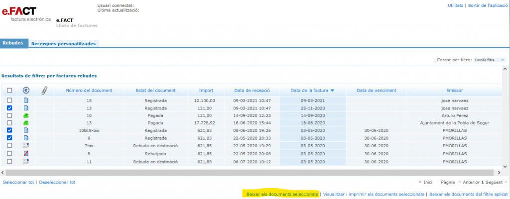
Task: Switch to the 'Recerques personalitzades' tab
Action: tap(63, 44)
